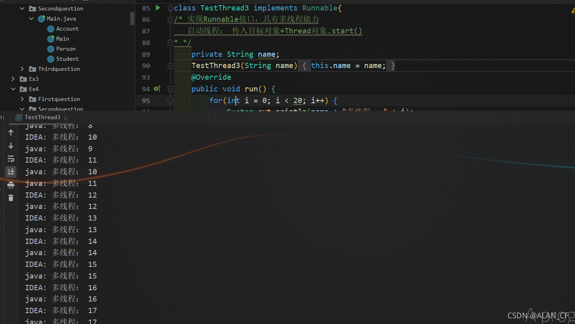Click console line 'IDEA: 多线程: 11'
The image size is (575, 324).
(61, 160)
